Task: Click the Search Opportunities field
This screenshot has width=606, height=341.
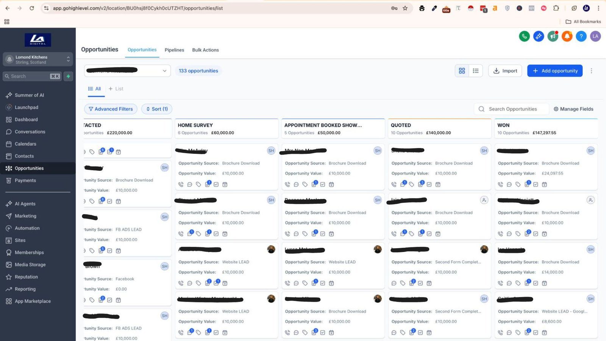Action: click(x=512, y=109)
